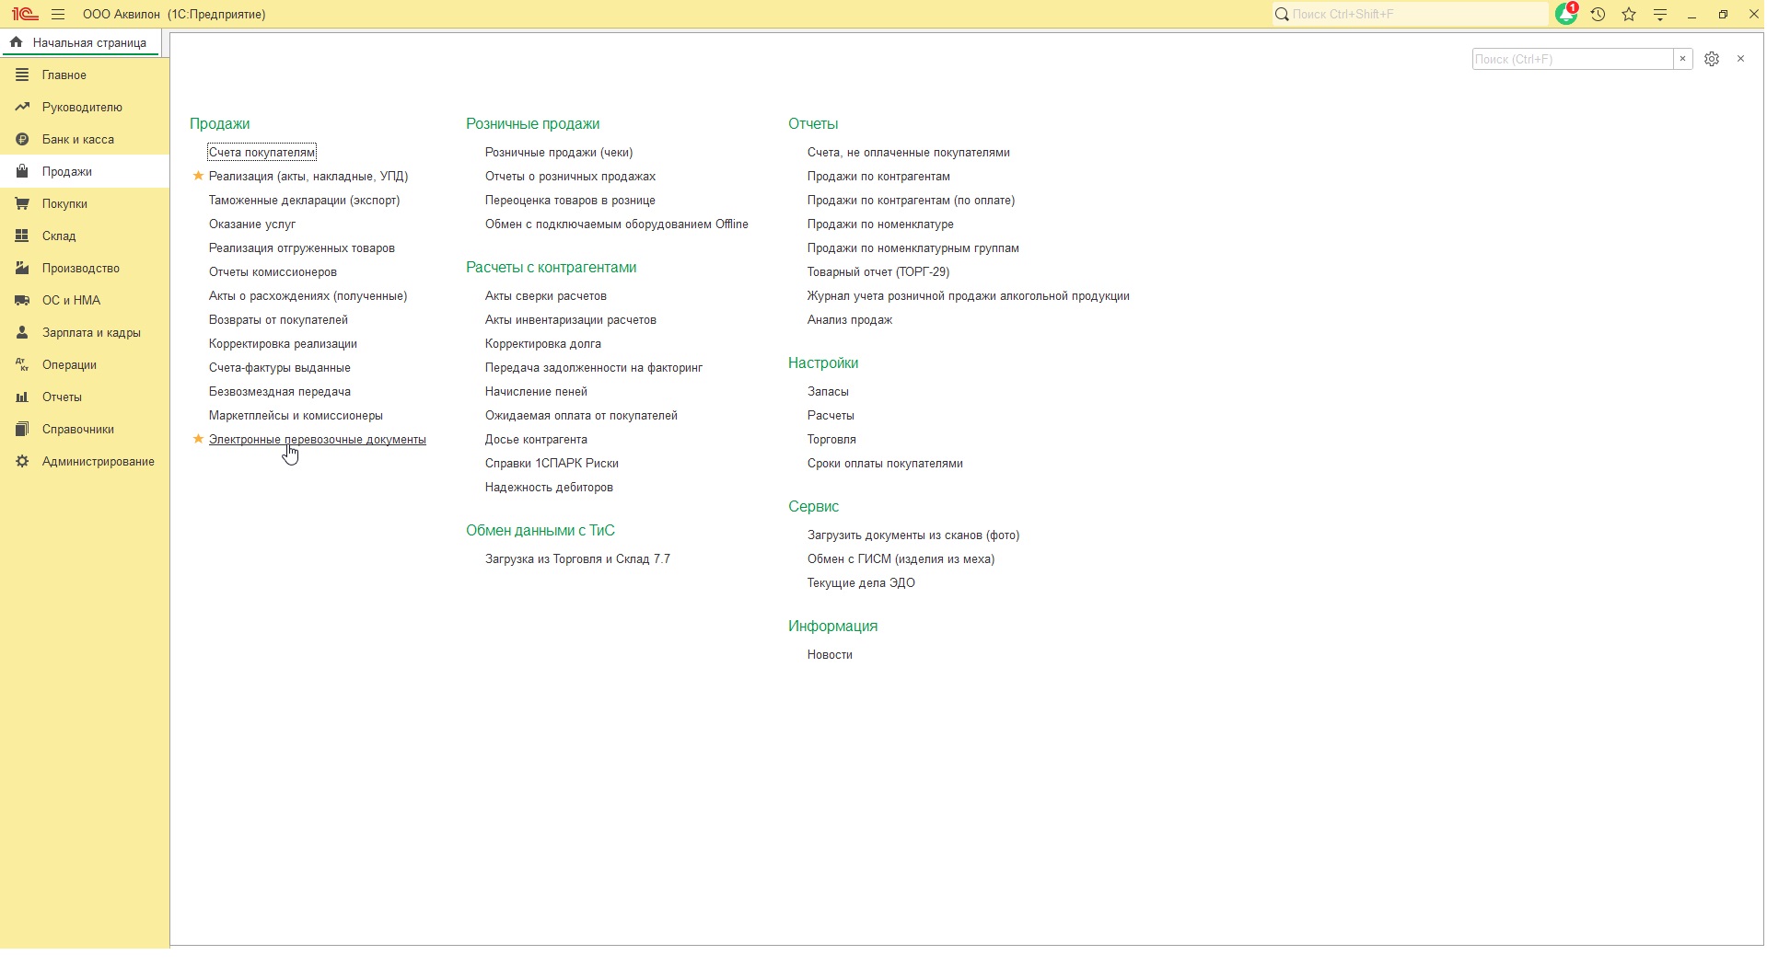
Task: Click the Продажи bag icon
Action: click(x=22, y=171)
